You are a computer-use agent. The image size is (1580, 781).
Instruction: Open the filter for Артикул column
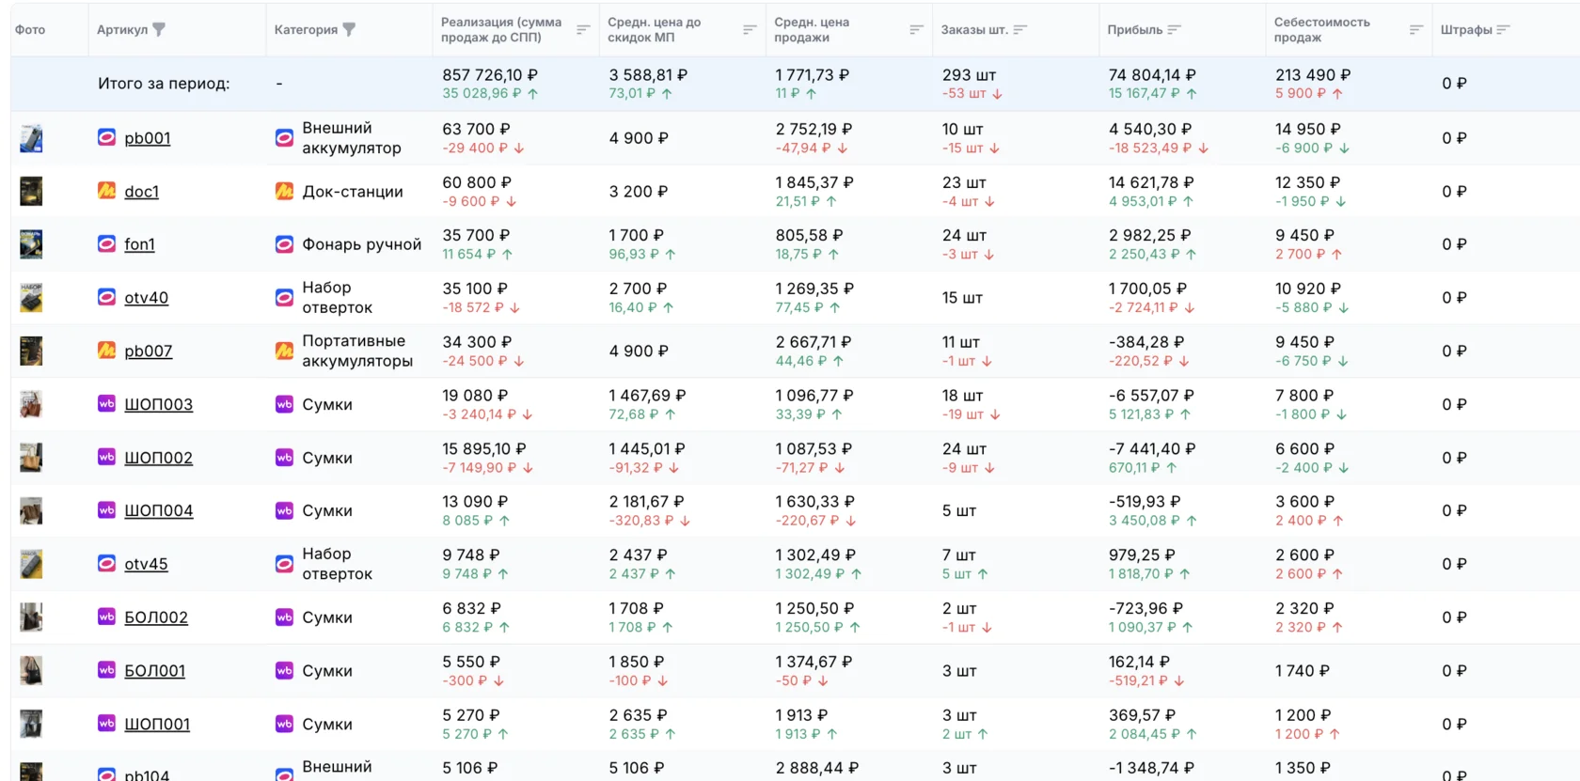pyautogui.click(x=159, y=29)
